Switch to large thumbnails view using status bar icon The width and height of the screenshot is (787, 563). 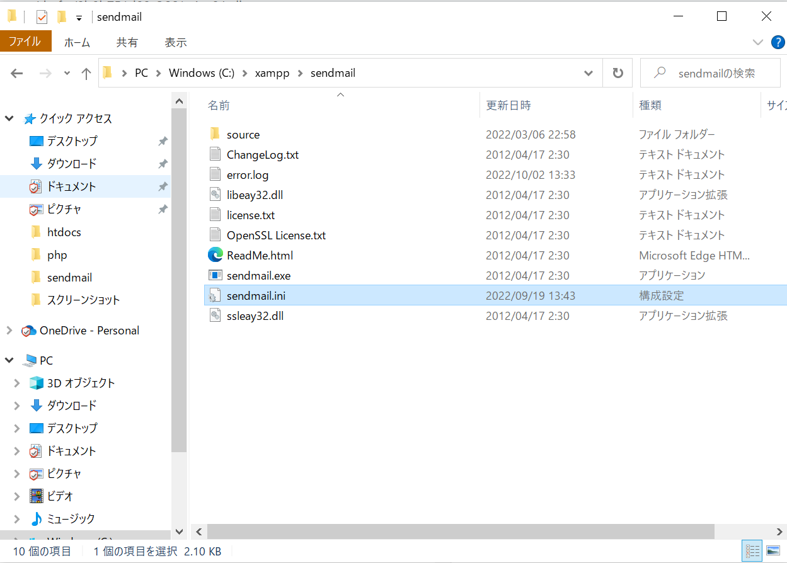772,550
